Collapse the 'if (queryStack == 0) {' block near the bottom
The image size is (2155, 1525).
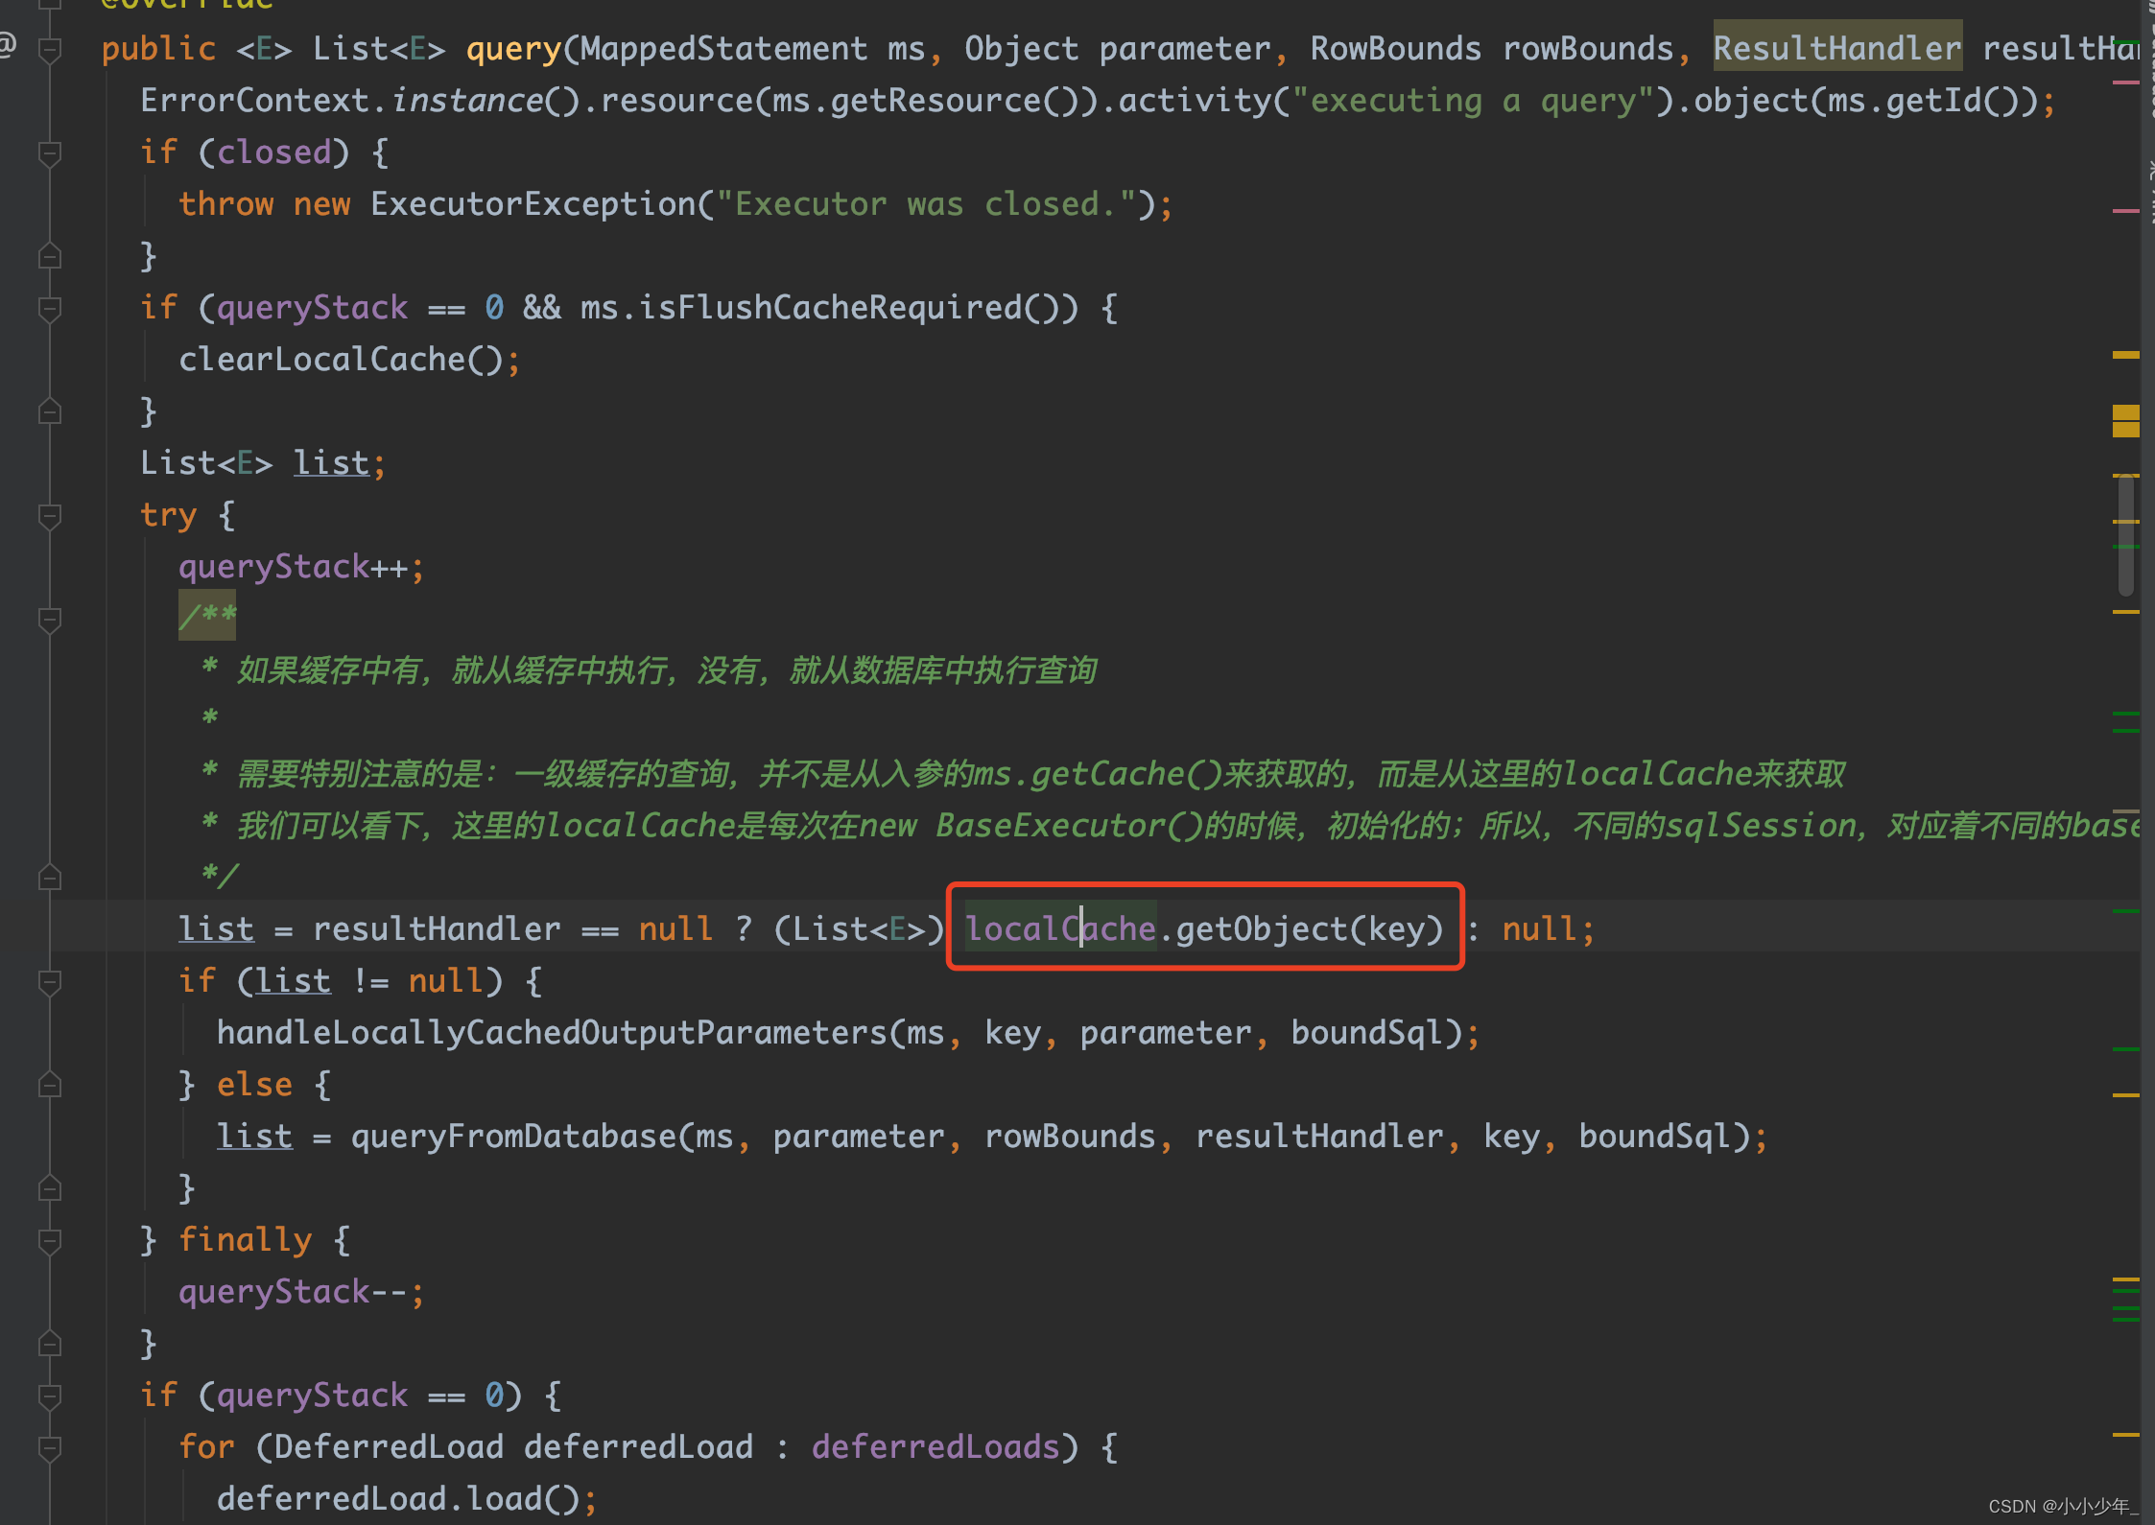coord(50,1396)
